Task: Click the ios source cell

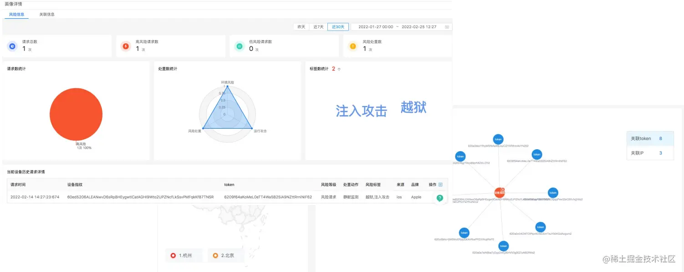Action: pyautogui.click(x=399, y=197)
